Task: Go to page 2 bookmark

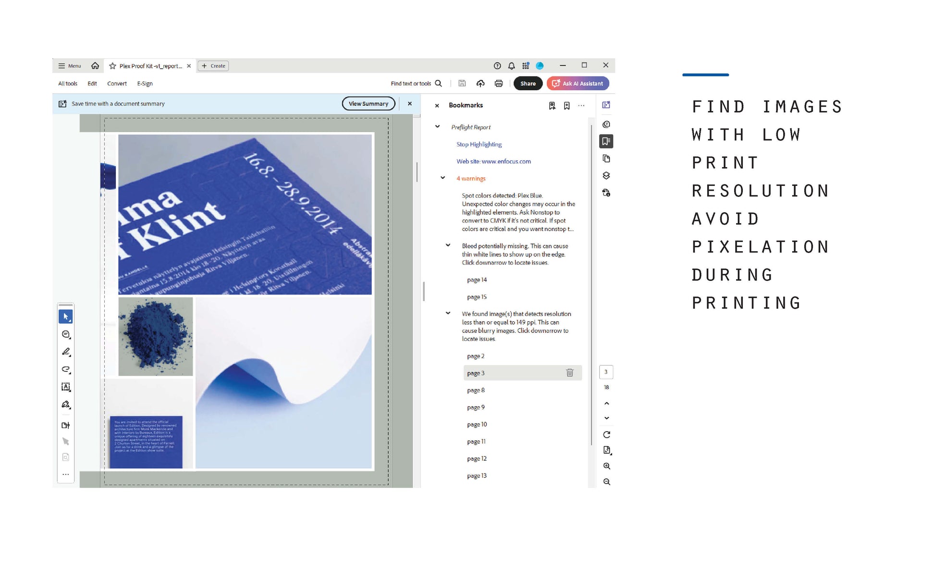Action: pos(476,356)
